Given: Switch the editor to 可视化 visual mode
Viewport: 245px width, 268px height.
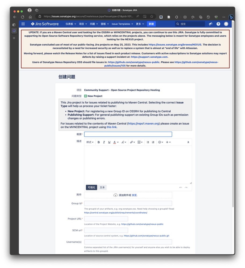Looking at the screenshot, I should coord(91,188).
